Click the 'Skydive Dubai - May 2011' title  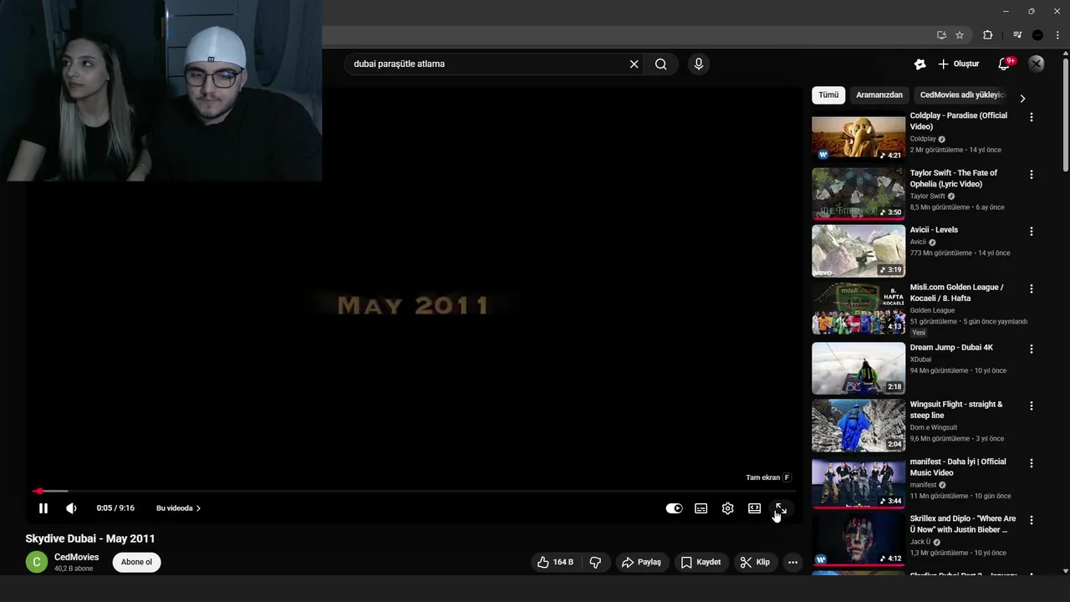pyautogui.click(x=90, y=538)
